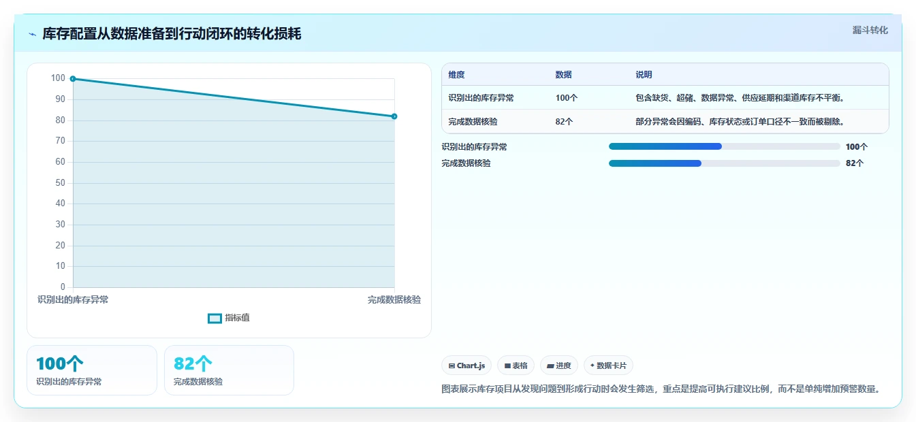Click the title 库存配置从数据准备到行动闭环的转化损耗
916x422 pixels.
click(172, 33)
